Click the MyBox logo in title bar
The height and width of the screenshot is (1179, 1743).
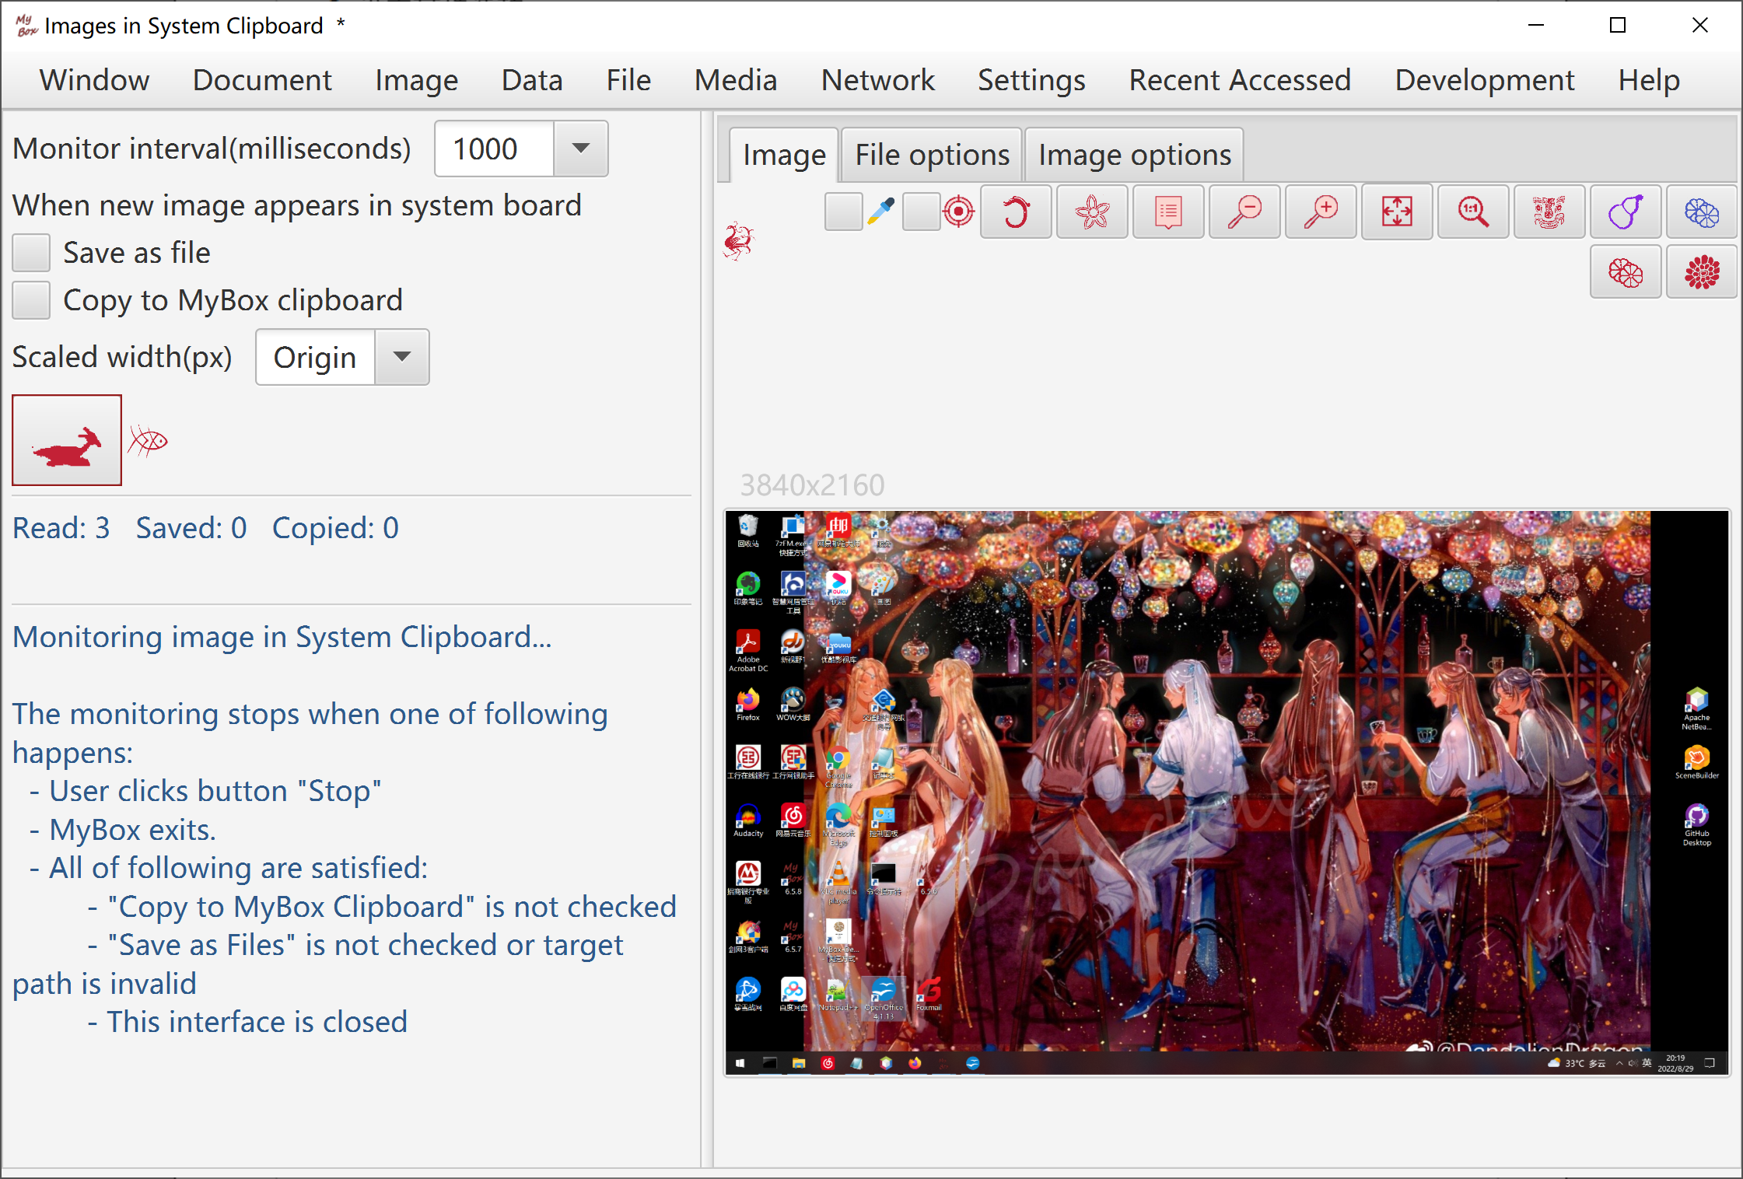click(x=26, y=26)
